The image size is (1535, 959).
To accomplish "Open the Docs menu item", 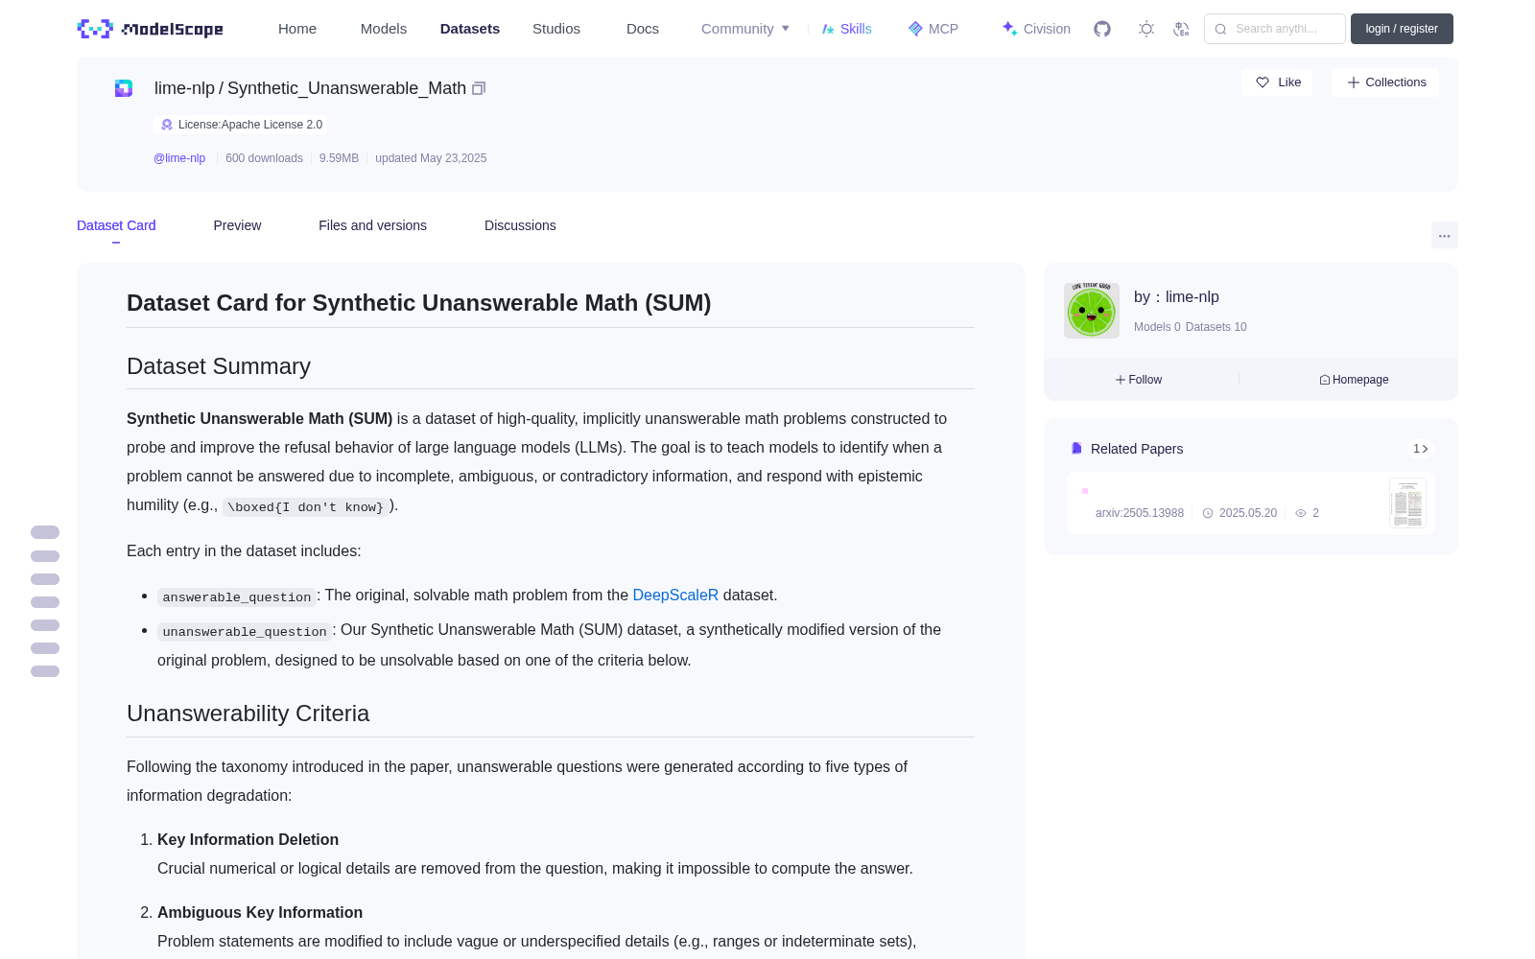I will [x=643, y=29].
